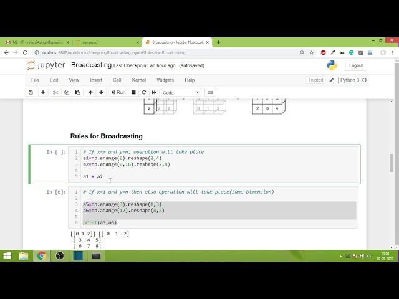The image size is (399, 299).
Task: Click the Jupyter logo
Action: 46,65
